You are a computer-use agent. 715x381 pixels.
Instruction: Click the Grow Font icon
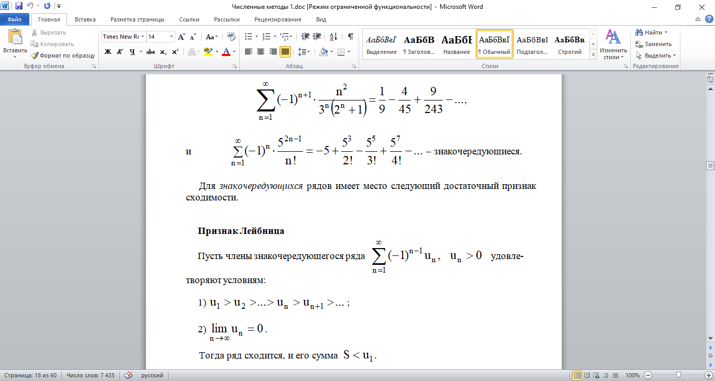tap(182, 37)
